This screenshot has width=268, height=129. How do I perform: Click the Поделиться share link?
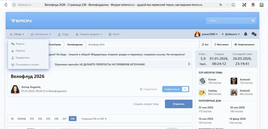point(148,89)
